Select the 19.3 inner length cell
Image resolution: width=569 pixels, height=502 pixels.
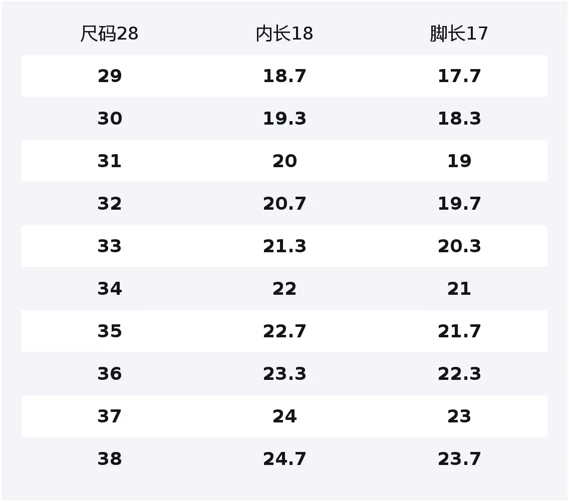pos(284,119)
